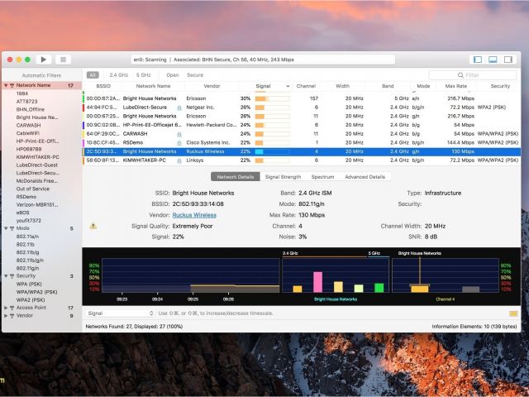The image size is (529, 397).
Task: Click the lock icon on LubeDirect-Secure row
Action: pyautogui.click(x=179, y=107)
